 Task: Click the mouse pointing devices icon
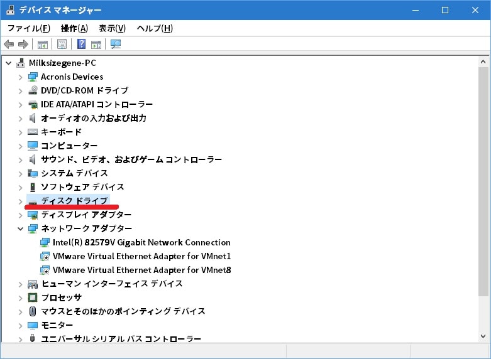click(x=33, y=311)
